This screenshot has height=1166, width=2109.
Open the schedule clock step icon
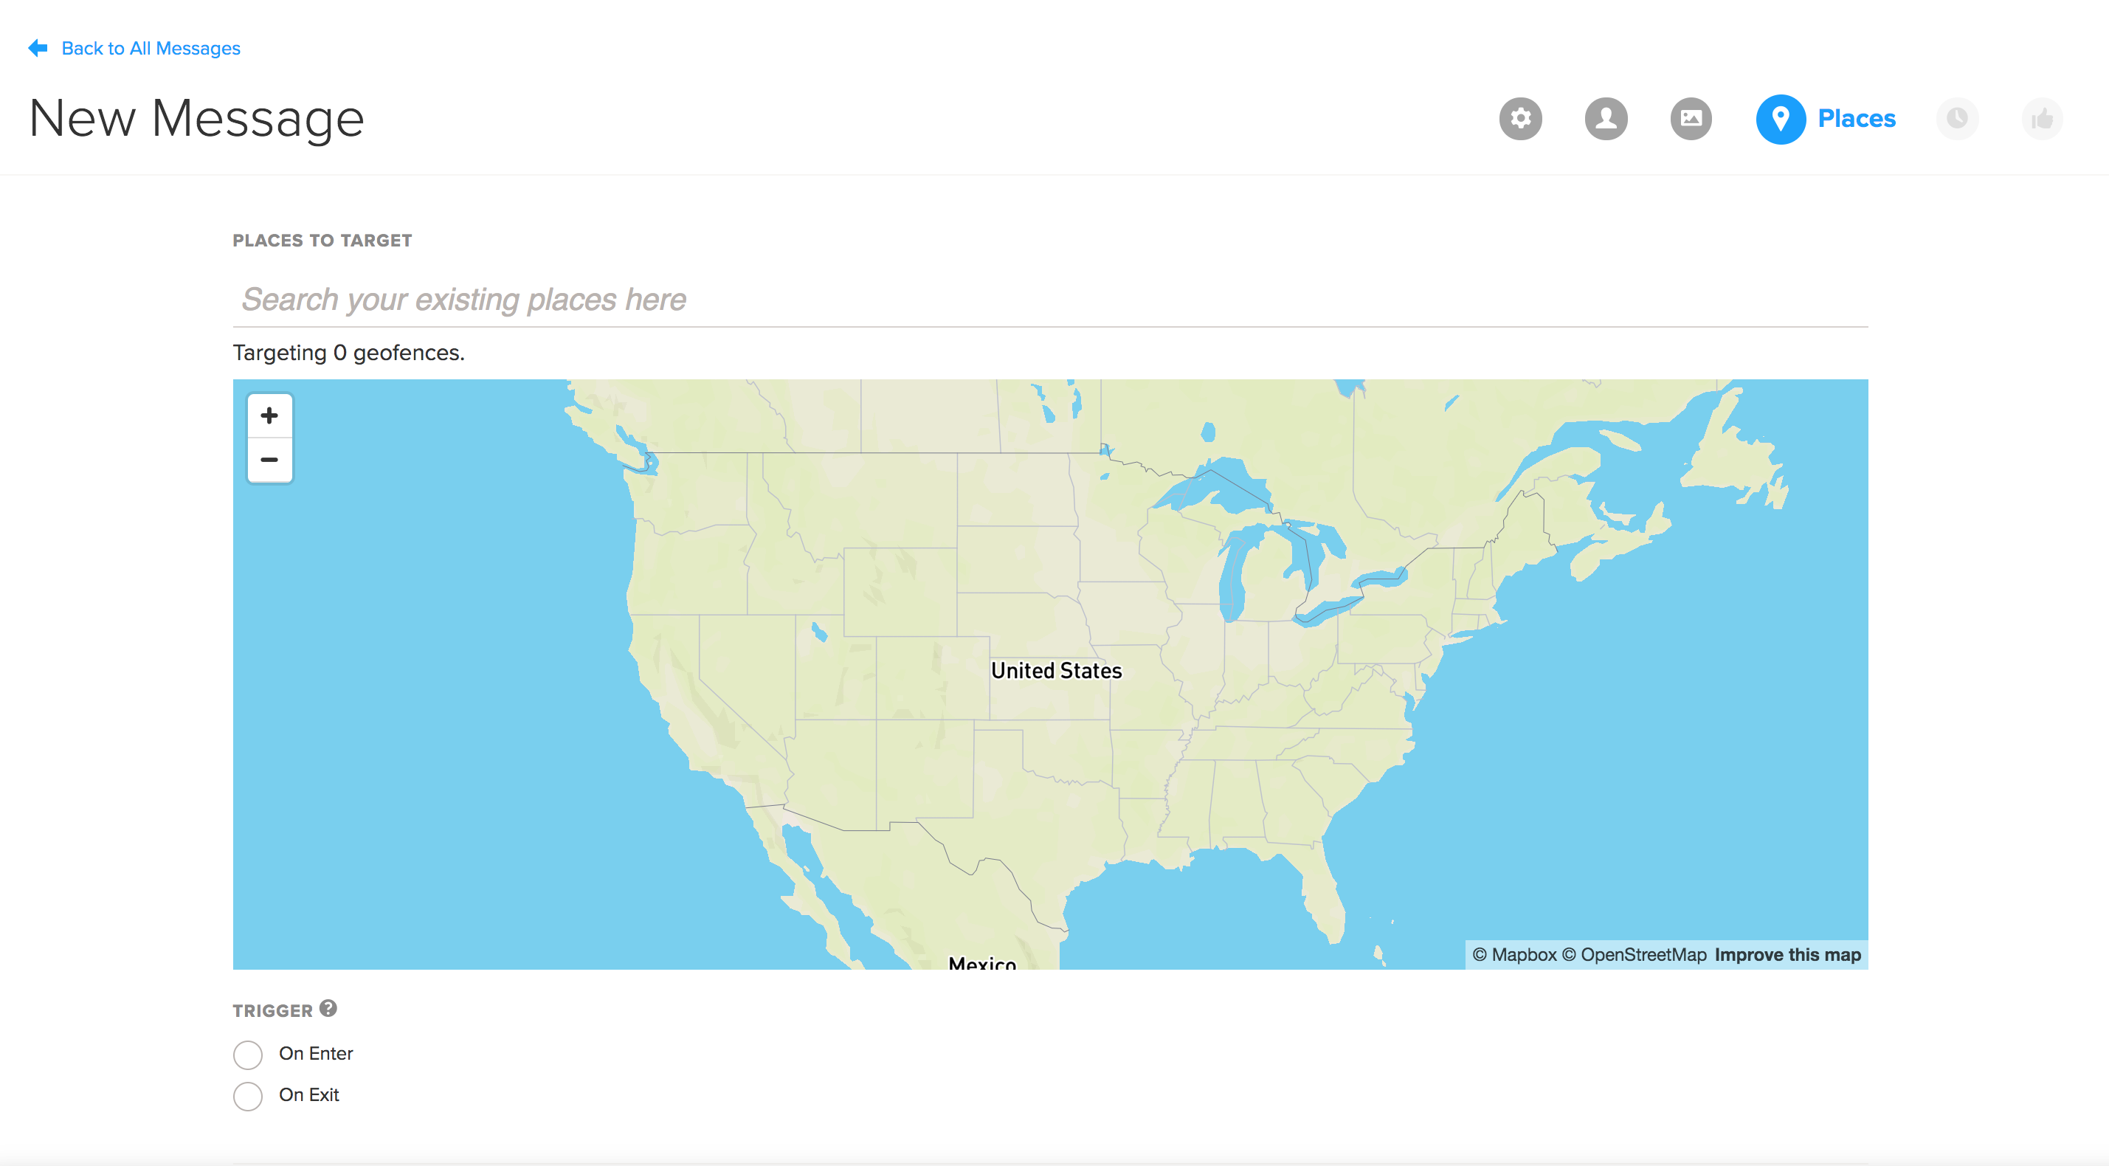click(x=1957, y=119)
